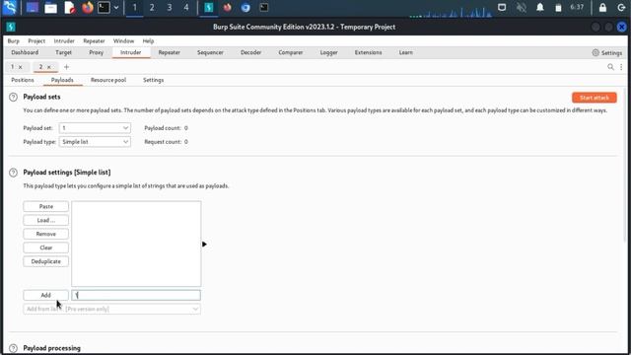Switch to the Extensions tab
Image resolution: width=631 pixels, height=355 pixels.
(368, 52)
